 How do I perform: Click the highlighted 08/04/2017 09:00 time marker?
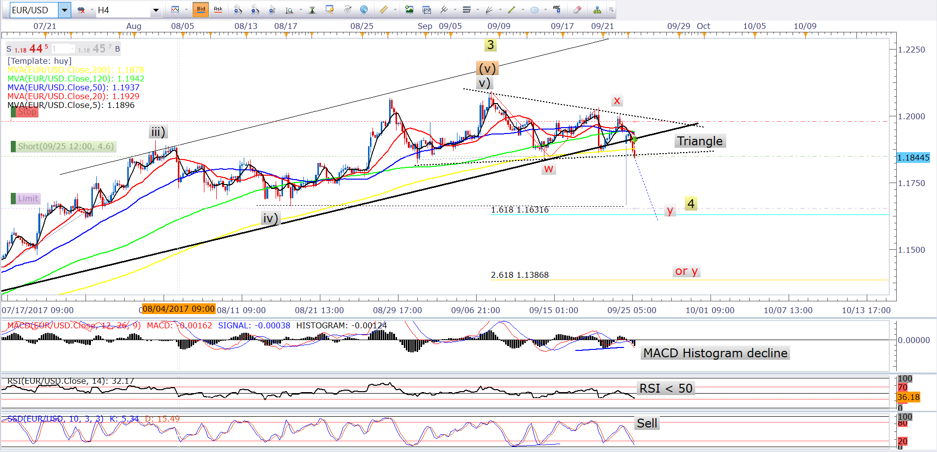coord(178,309)
